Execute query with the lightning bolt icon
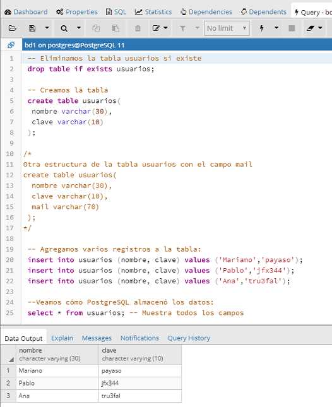The image size is (332, 407). point(262,28)
